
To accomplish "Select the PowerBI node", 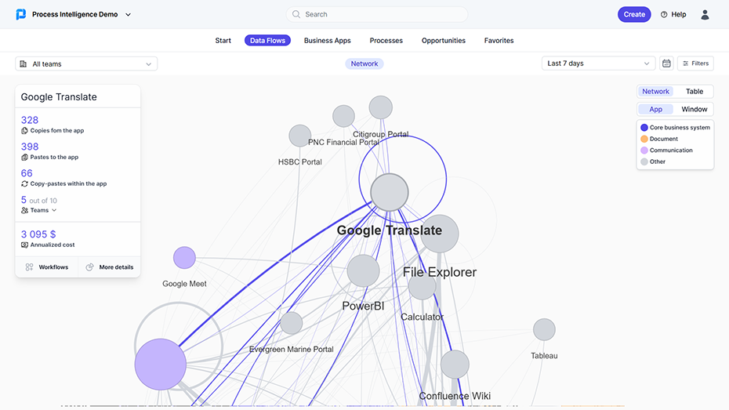I will [363, 270].
